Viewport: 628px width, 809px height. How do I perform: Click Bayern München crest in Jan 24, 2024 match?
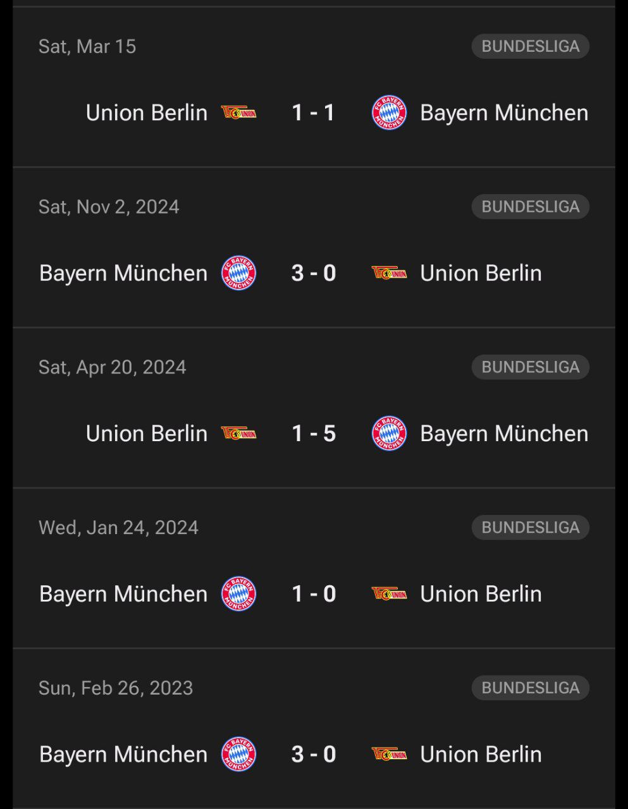[238, 594]
